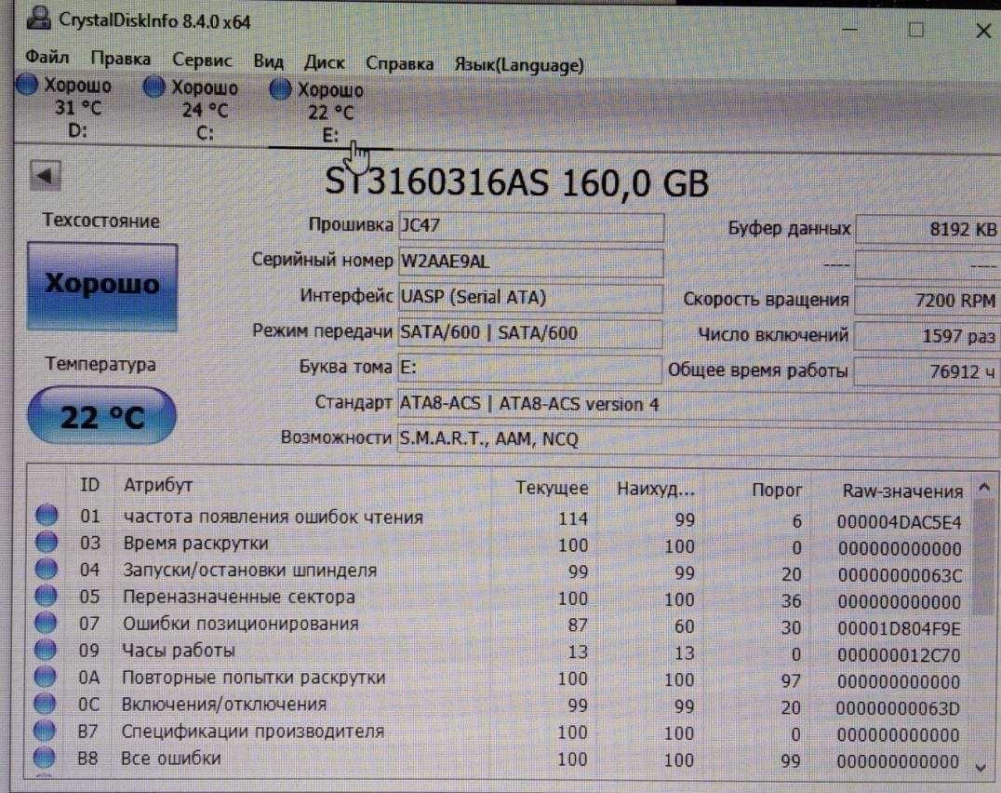This screenshot has width=1001, height=793.
Task: Click the 22 °C temperature button
Action: tap(101, 416)
